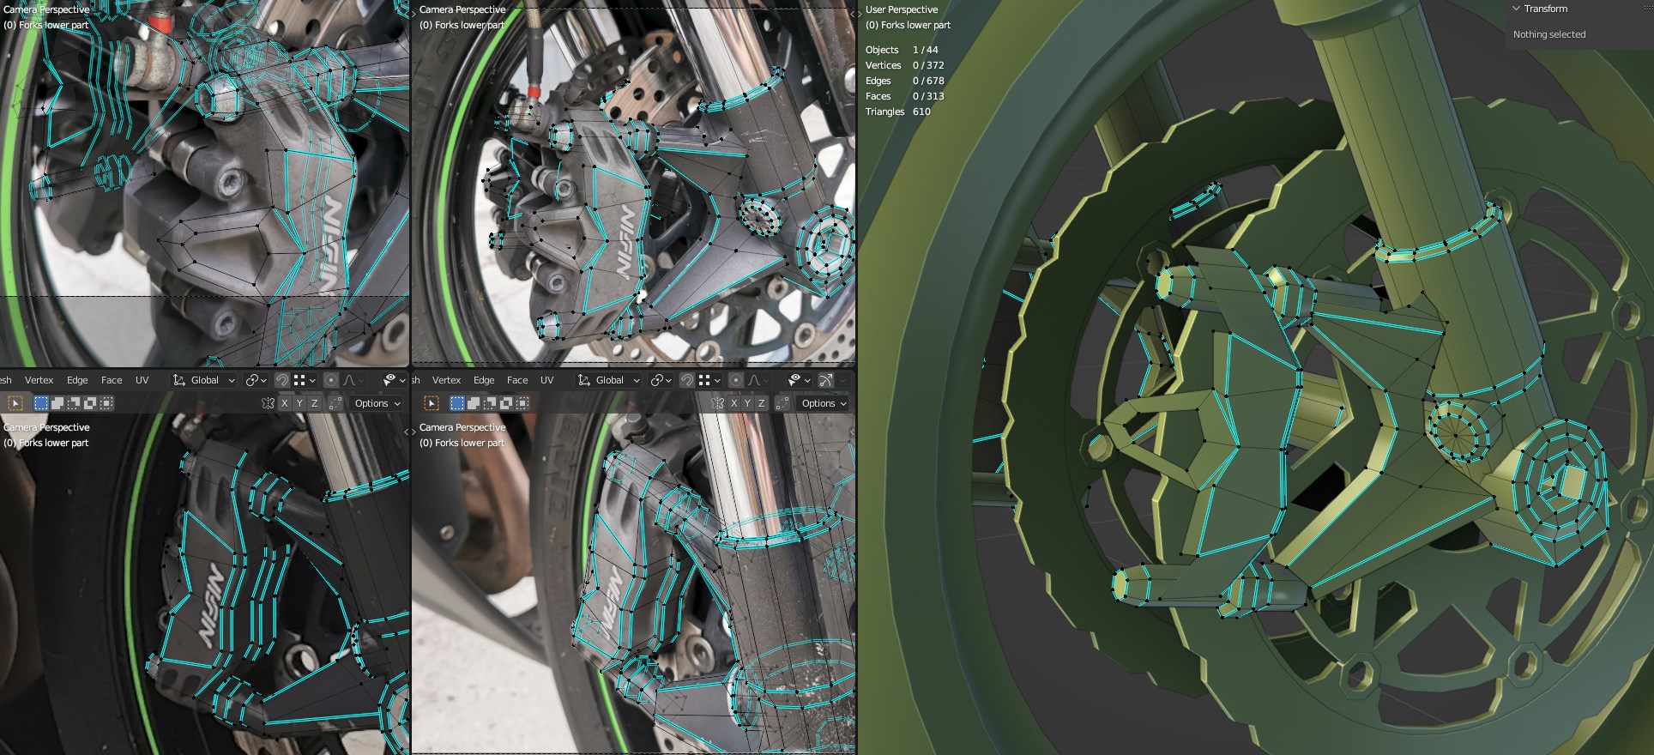Choose Invert selection mode in bottom-middle viewport
The width and height of the screenshot is (1654, 755).
pos(506,403)
